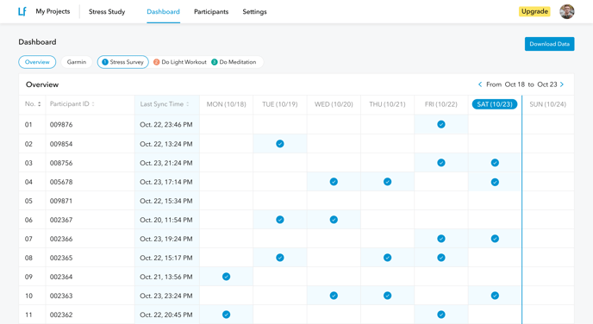Select the THU (10/21) column header
The width and height of the screenshot is (593, 324).
[387, 104]
